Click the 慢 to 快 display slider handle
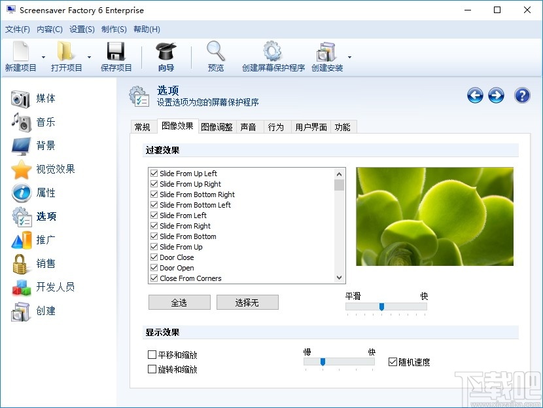Image resolution: width=543 pixels, height=408 pixels. pos(323,362)
